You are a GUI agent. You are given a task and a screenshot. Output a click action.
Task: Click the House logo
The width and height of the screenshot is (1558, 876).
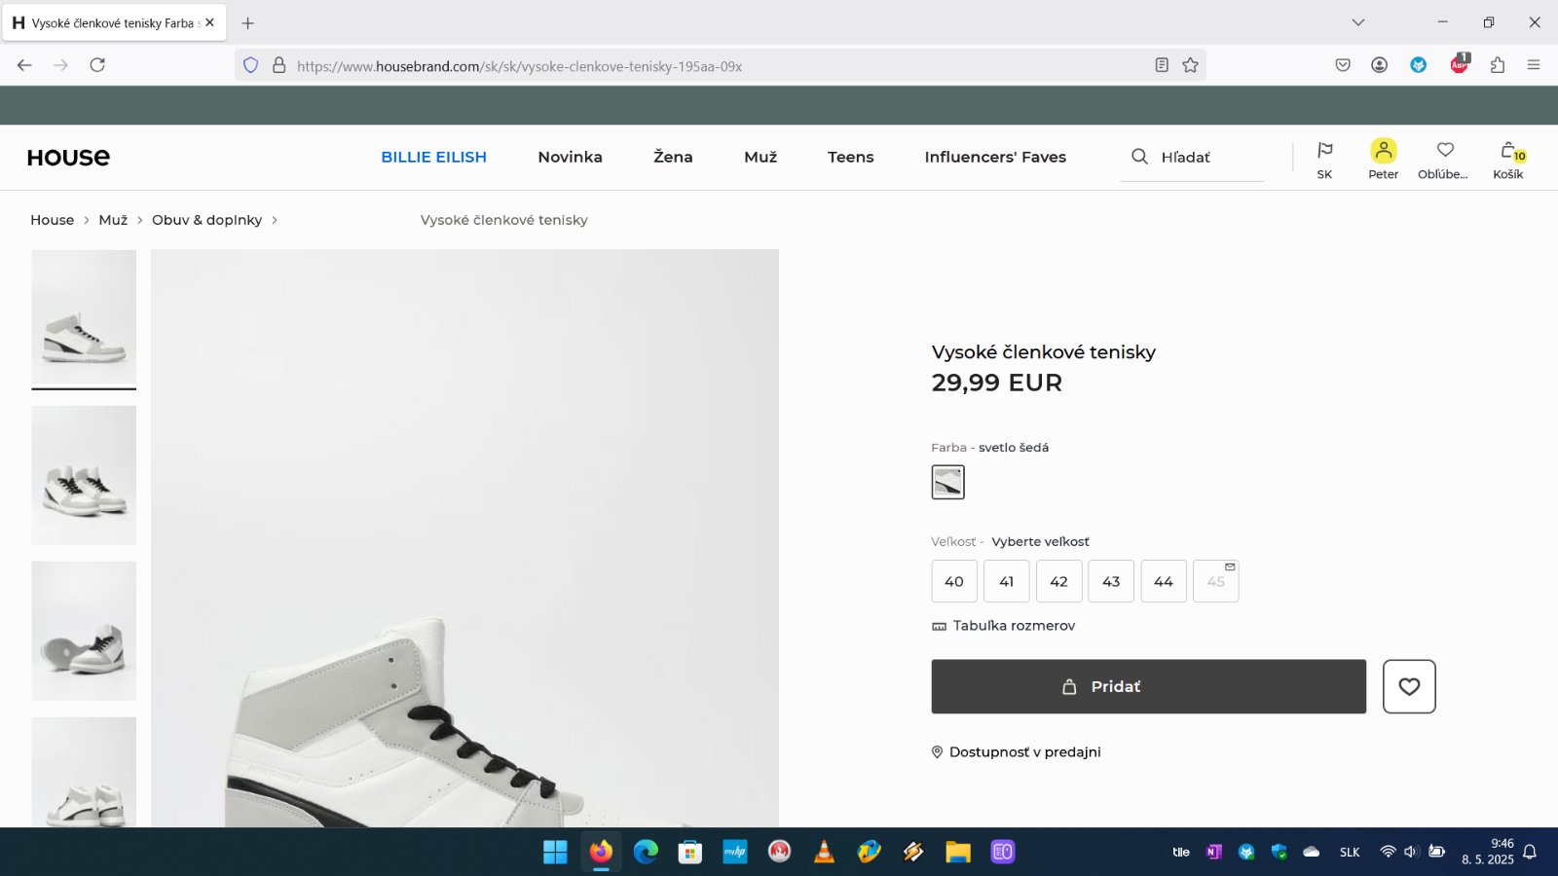point(68,158)
